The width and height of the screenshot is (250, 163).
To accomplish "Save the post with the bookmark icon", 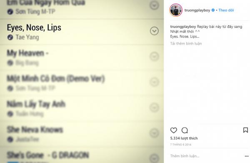I will (245, 130).
